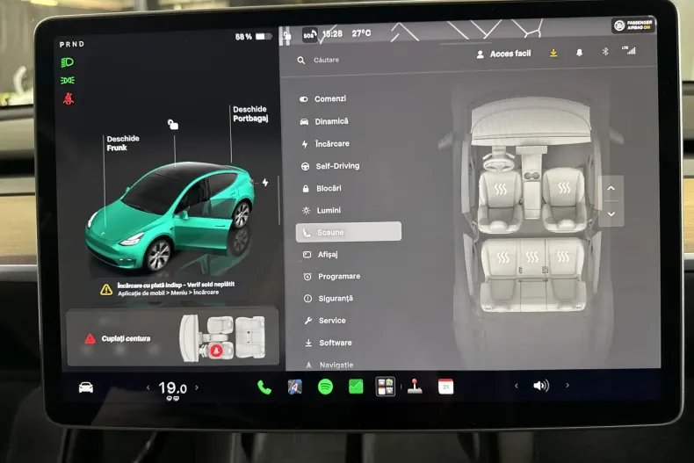Tap the LTE signal strength icon
The width and height of the screenshot is (694, 463).
click(629, 50)
